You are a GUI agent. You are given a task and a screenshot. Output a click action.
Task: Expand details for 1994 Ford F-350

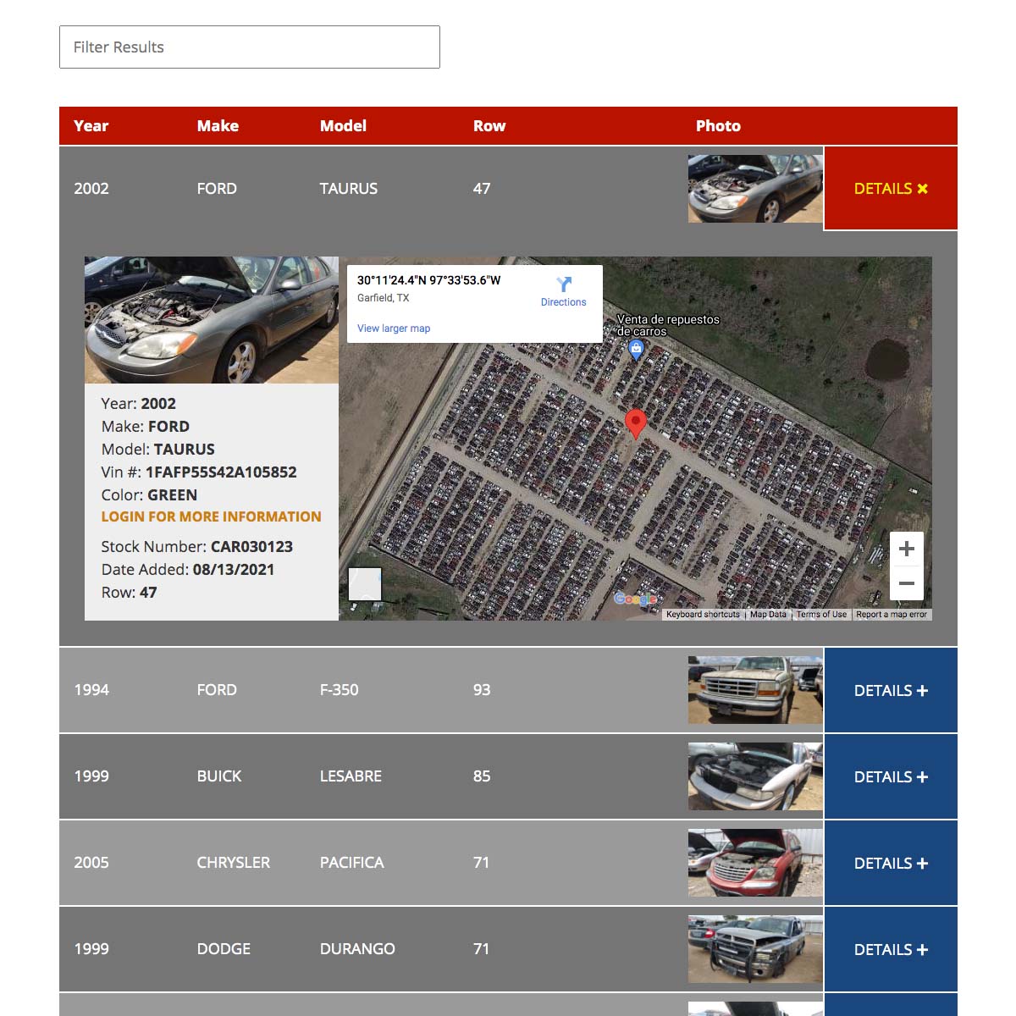(891, 691)
